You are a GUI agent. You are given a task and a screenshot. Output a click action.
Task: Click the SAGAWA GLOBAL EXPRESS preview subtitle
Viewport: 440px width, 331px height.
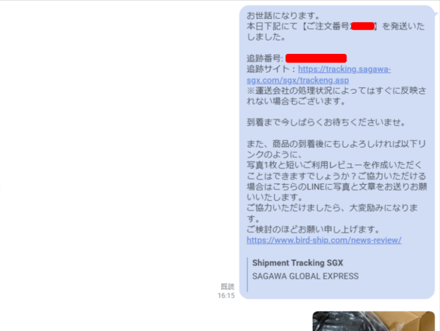(305, 276)
